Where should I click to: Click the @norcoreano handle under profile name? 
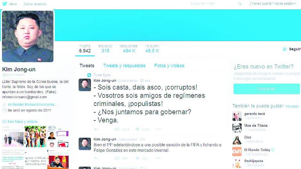(x=13, y=75)
